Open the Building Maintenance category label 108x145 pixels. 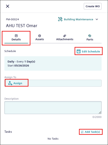click(x=79, y=19)
